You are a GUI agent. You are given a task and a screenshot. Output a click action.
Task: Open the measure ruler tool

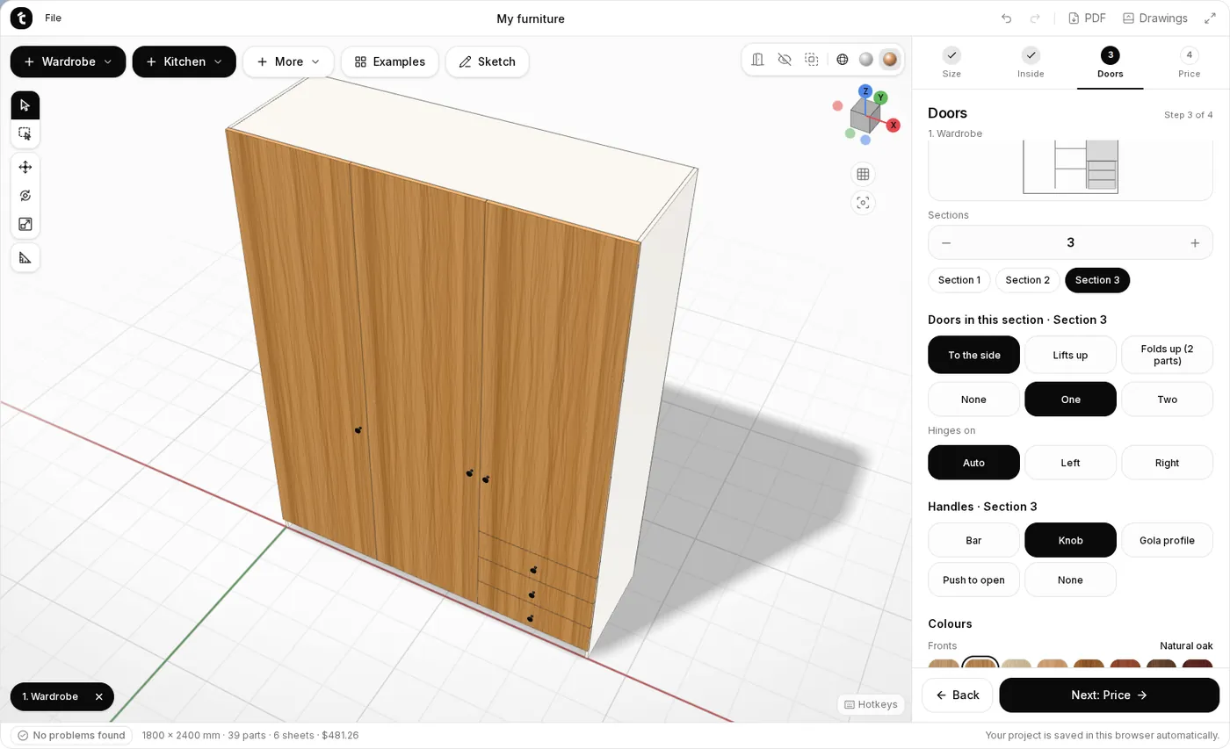(25, 257)
